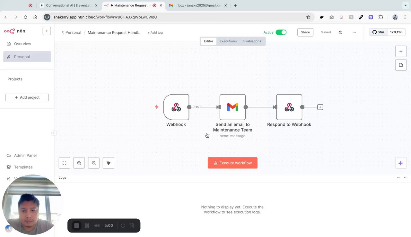Screen dimensions: 411x237
Task: Zoom in on the canvas
Action: tap(79, 163)
